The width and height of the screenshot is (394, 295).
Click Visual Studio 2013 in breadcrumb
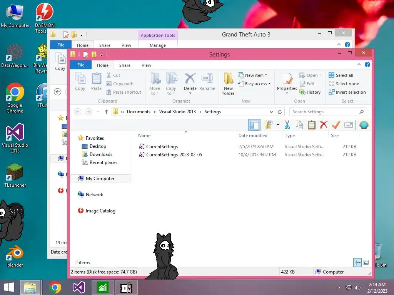[177, 112]
